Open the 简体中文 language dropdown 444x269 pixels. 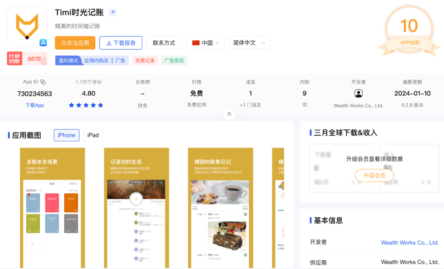point(249,43)
